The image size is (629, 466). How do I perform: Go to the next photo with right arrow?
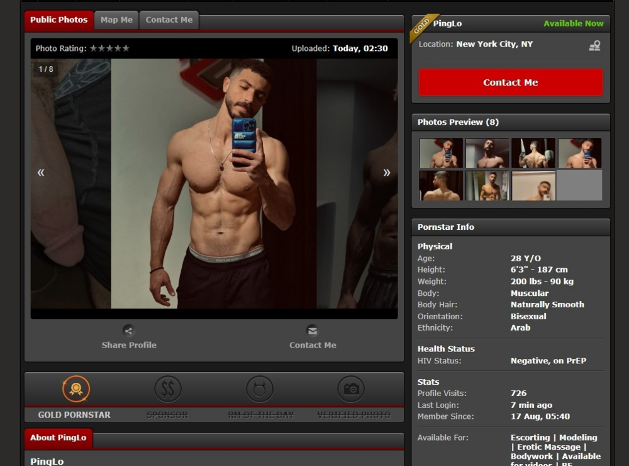point(386,173)
